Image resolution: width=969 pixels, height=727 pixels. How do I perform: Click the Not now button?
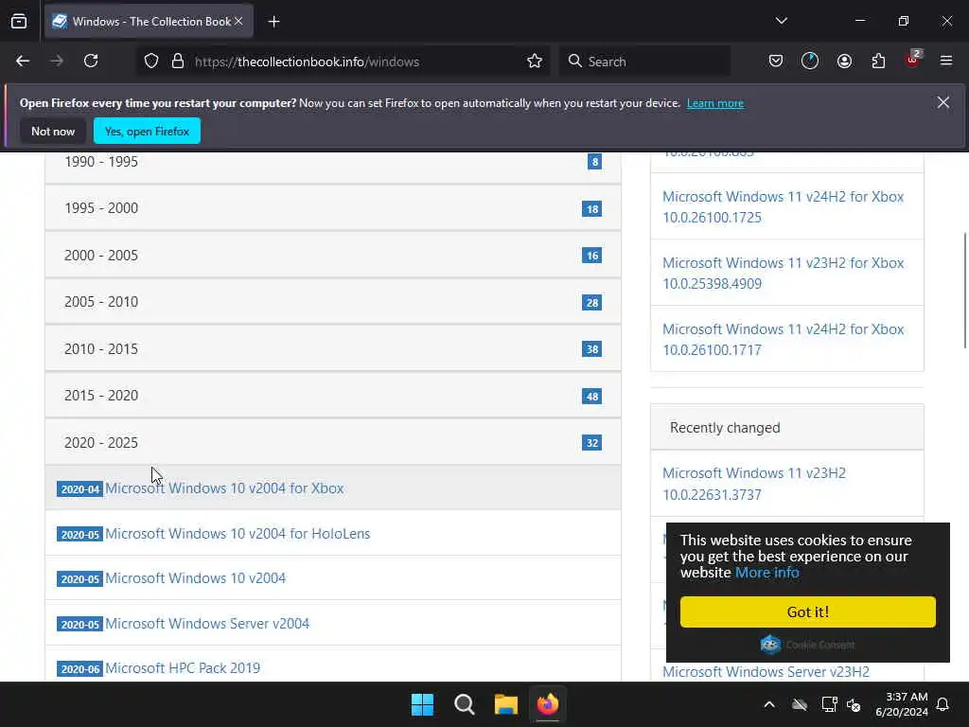click(53, 131)
